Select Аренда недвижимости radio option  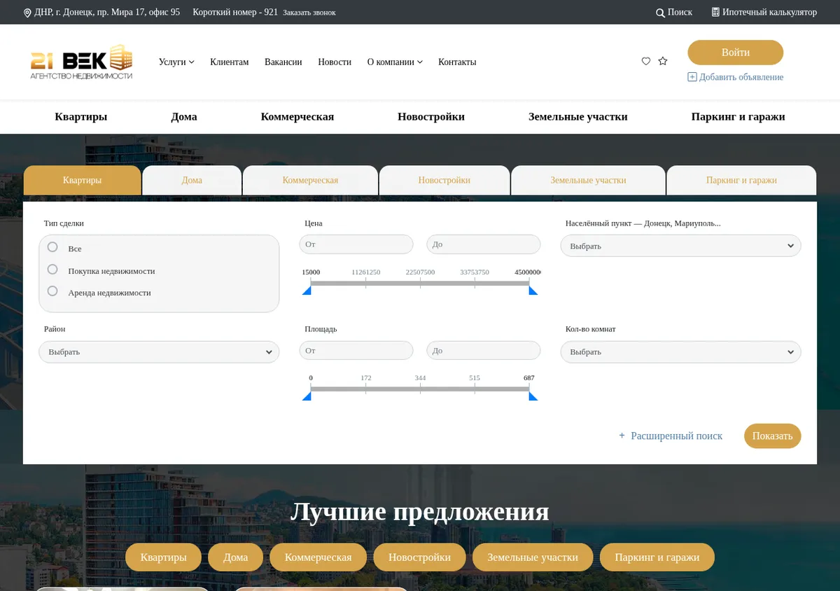[x=52, y=291]
